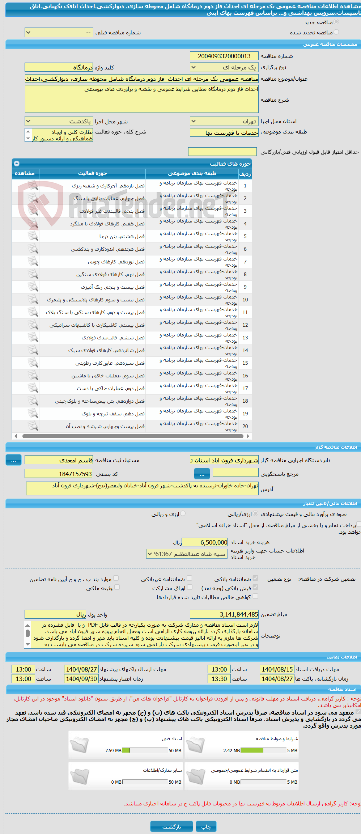Image resolution: width=361 pixels, height=834 pixels.
Task: Open view icon for activity row 10
Action: tap(33, 300)
